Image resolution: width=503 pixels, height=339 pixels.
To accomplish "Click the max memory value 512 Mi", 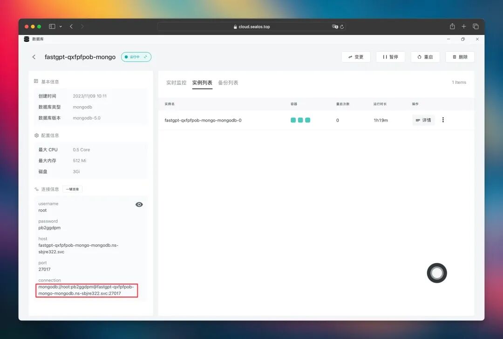I will 79,161.
